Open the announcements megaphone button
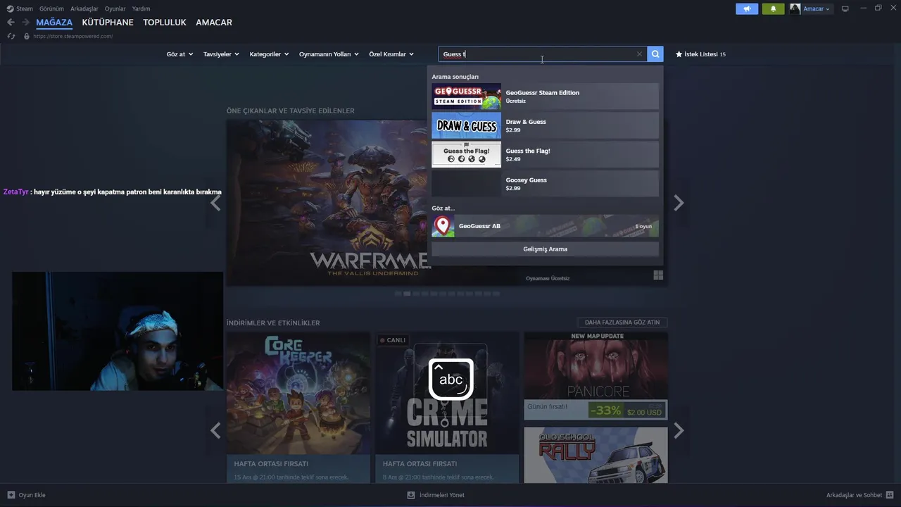901x507 pixels. (747, 8)
